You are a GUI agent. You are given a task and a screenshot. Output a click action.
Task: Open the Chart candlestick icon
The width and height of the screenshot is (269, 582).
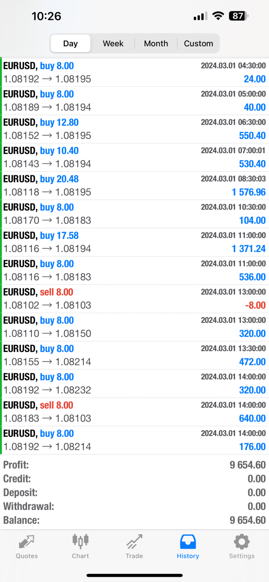pos(81,541)
